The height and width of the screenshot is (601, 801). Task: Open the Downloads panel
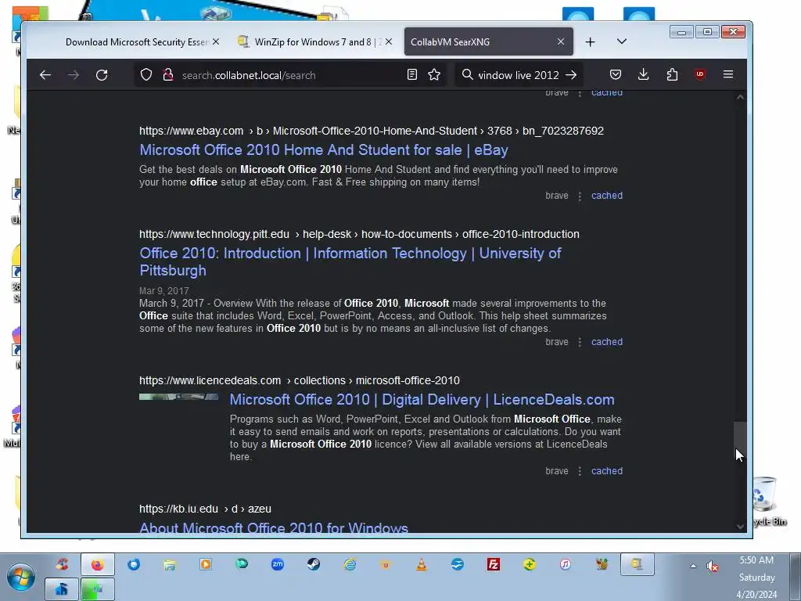[x=644, y=75]
